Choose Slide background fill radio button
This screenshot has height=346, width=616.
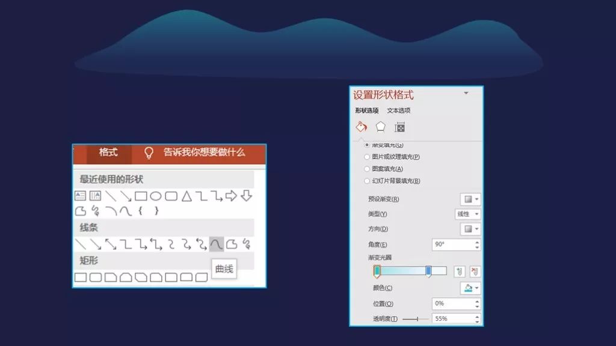[x=367, y=181]
